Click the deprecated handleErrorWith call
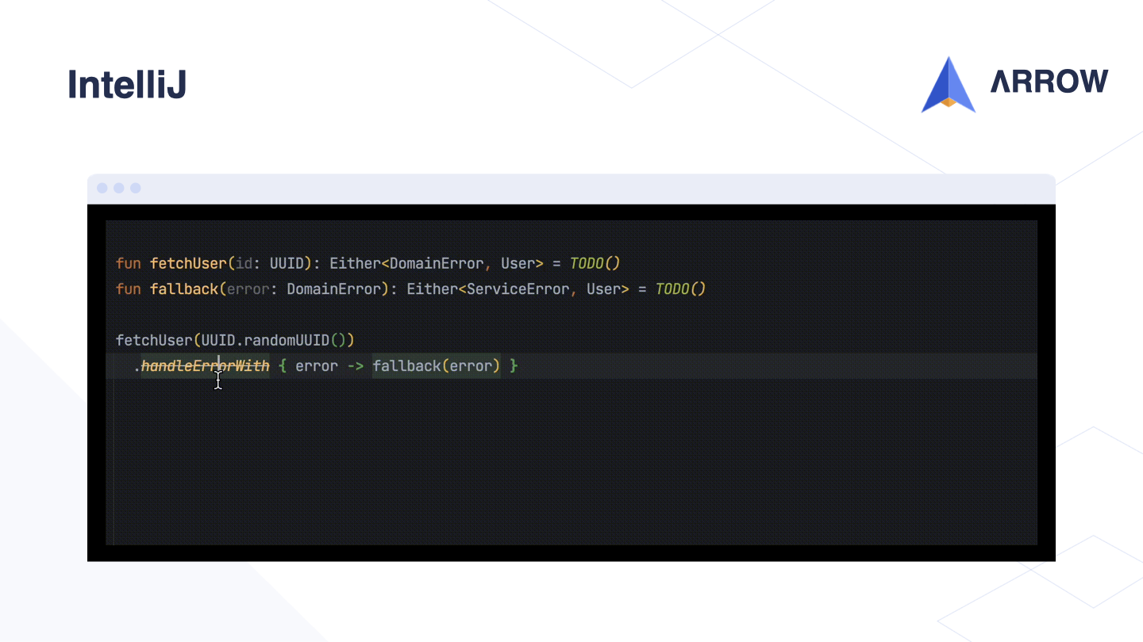This screenshot has width=1143, height=642. tap(206, 366)
